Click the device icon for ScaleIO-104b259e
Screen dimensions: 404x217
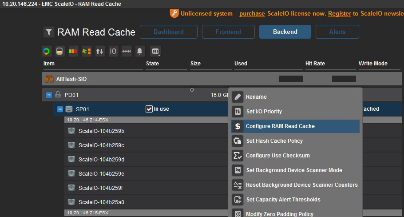71,173
